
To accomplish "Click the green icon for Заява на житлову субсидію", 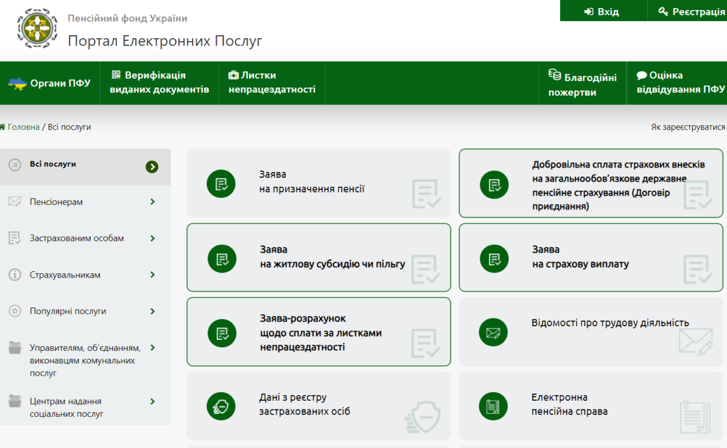I will click(222, 258).
